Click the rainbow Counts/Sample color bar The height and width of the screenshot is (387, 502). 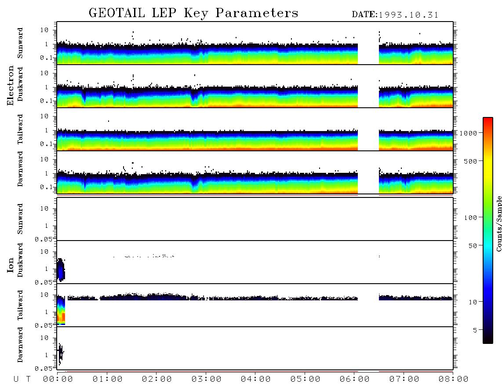tap(488, 230)
